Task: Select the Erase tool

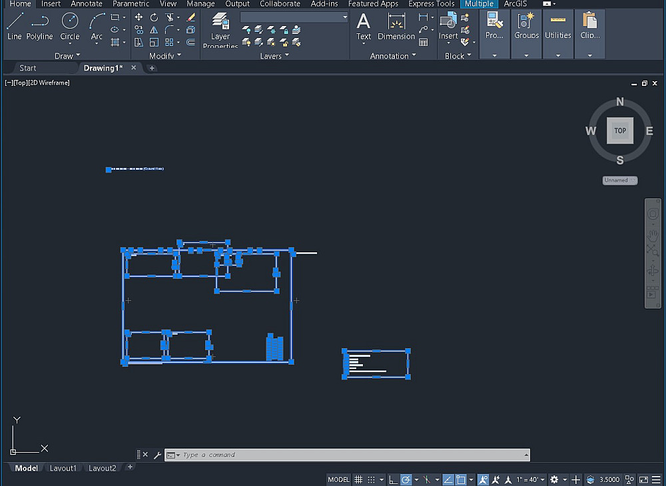Action: [190, 17]
